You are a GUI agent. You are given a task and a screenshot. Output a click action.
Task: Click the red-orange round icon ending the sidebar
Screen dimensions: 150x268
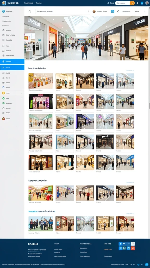[3, 119]
